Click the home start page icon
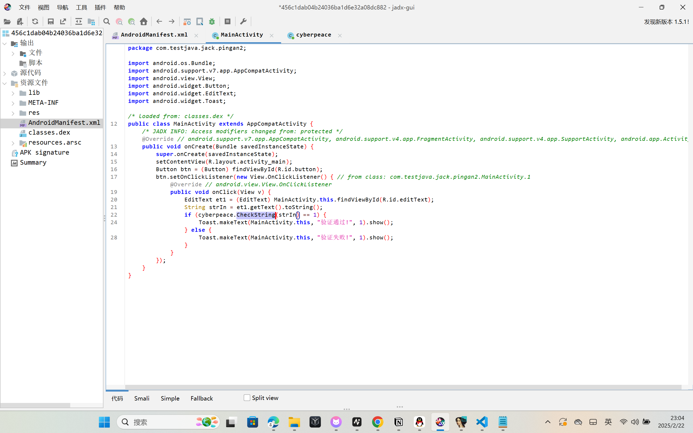The width and height of the screenshot is (693, 433). click(144, 21)
